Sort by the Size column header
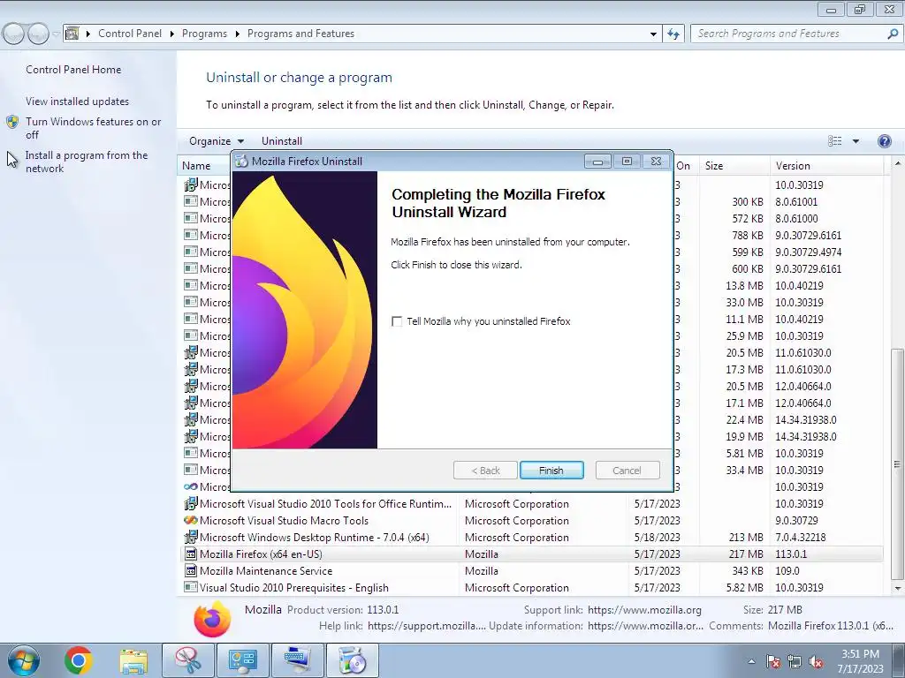Viewport: 905px width, 678px height. coord(734,165)
